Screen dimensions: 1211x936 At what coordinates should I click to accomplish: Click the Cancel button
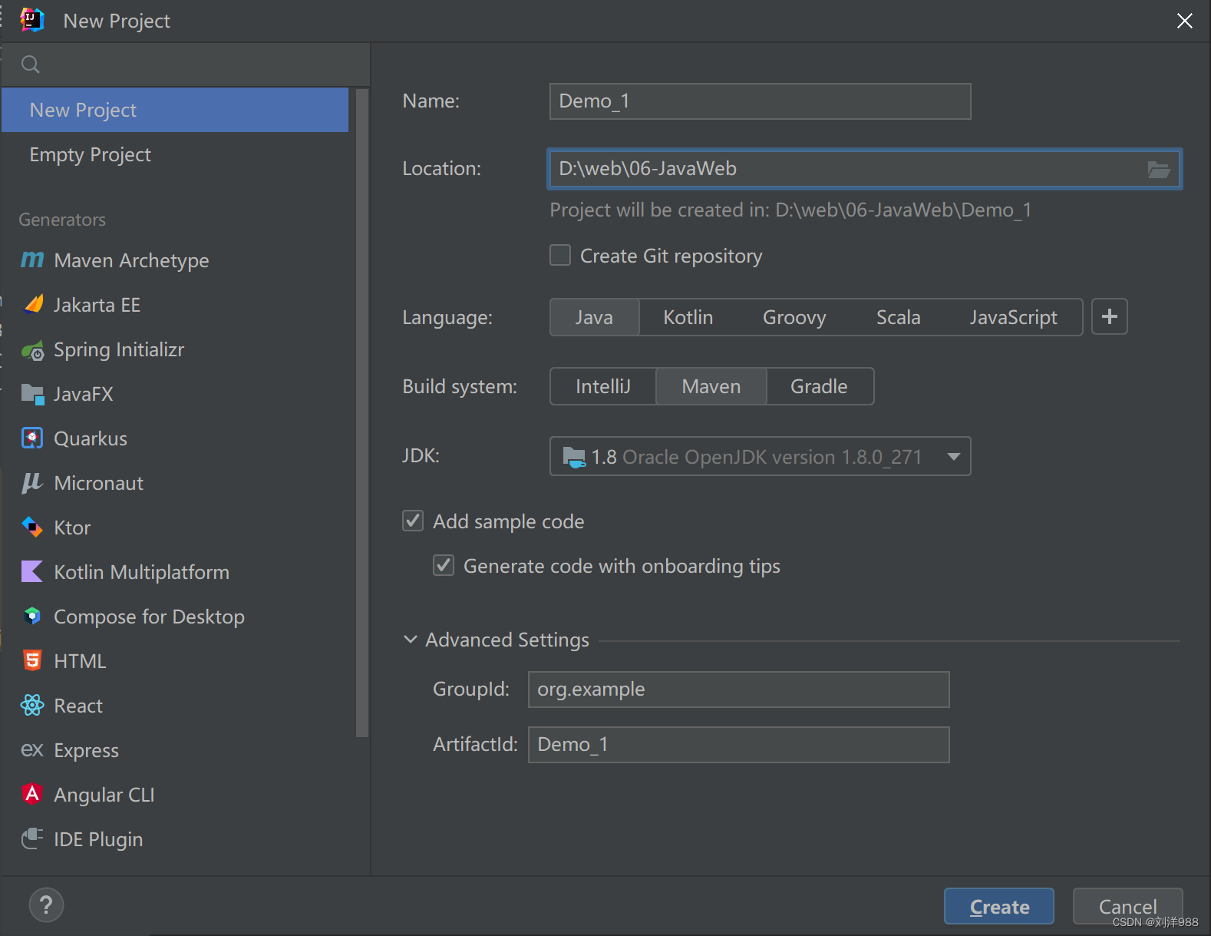(1127, 907)
